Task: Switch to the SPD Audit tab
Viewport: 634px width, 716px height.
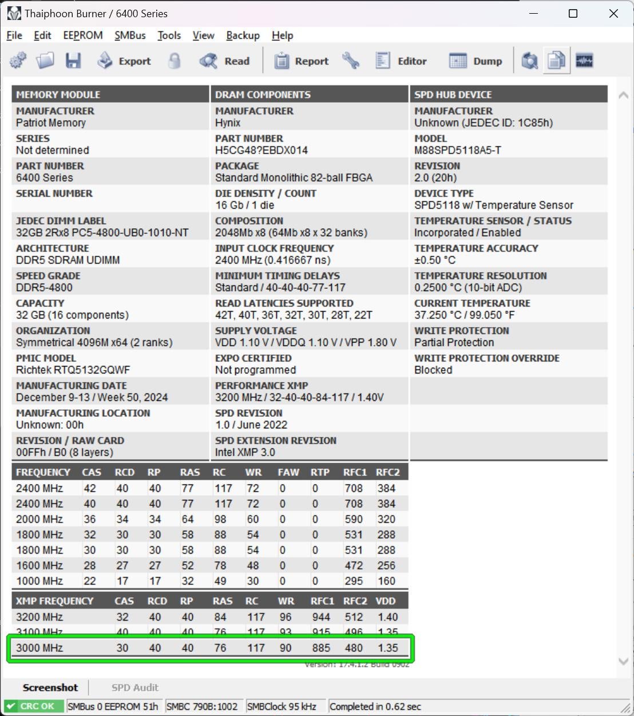Action: (135, 687)
